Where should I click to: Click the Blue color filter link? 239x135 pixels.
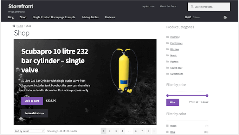173,132
